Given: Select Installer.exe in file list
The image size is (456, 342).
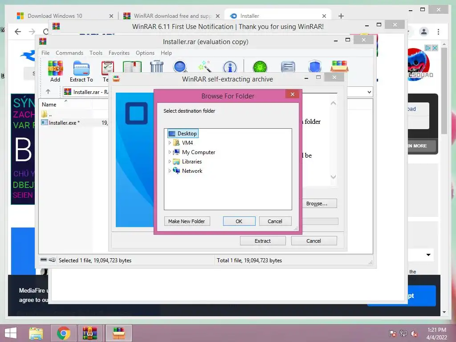Looking at the screenshot, I should click(x=61, y=123).
